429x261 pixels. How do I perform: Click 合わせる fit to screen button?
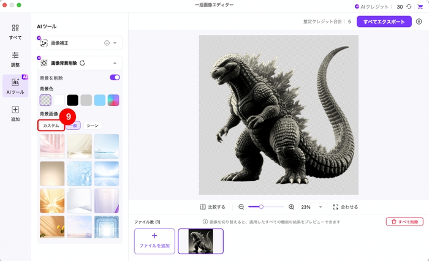tap(345, 207)
